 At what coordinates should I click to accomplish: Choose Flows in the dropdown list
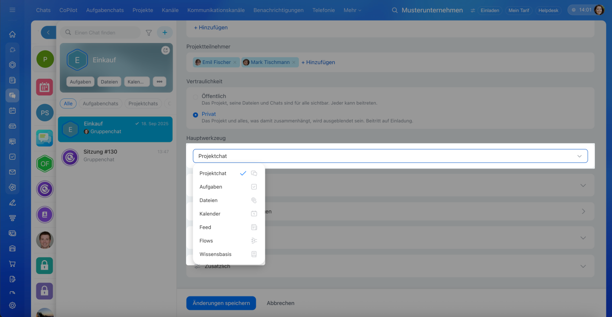[x=229, y=241]
